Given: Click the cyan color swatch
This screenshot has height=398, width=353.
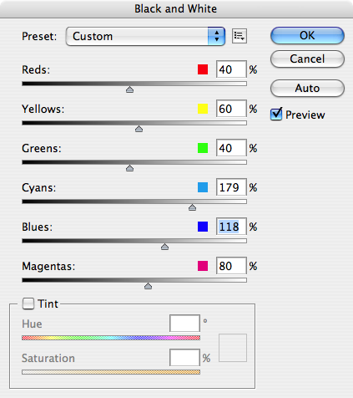Looking at the screenshot, I should coord(203,187).
